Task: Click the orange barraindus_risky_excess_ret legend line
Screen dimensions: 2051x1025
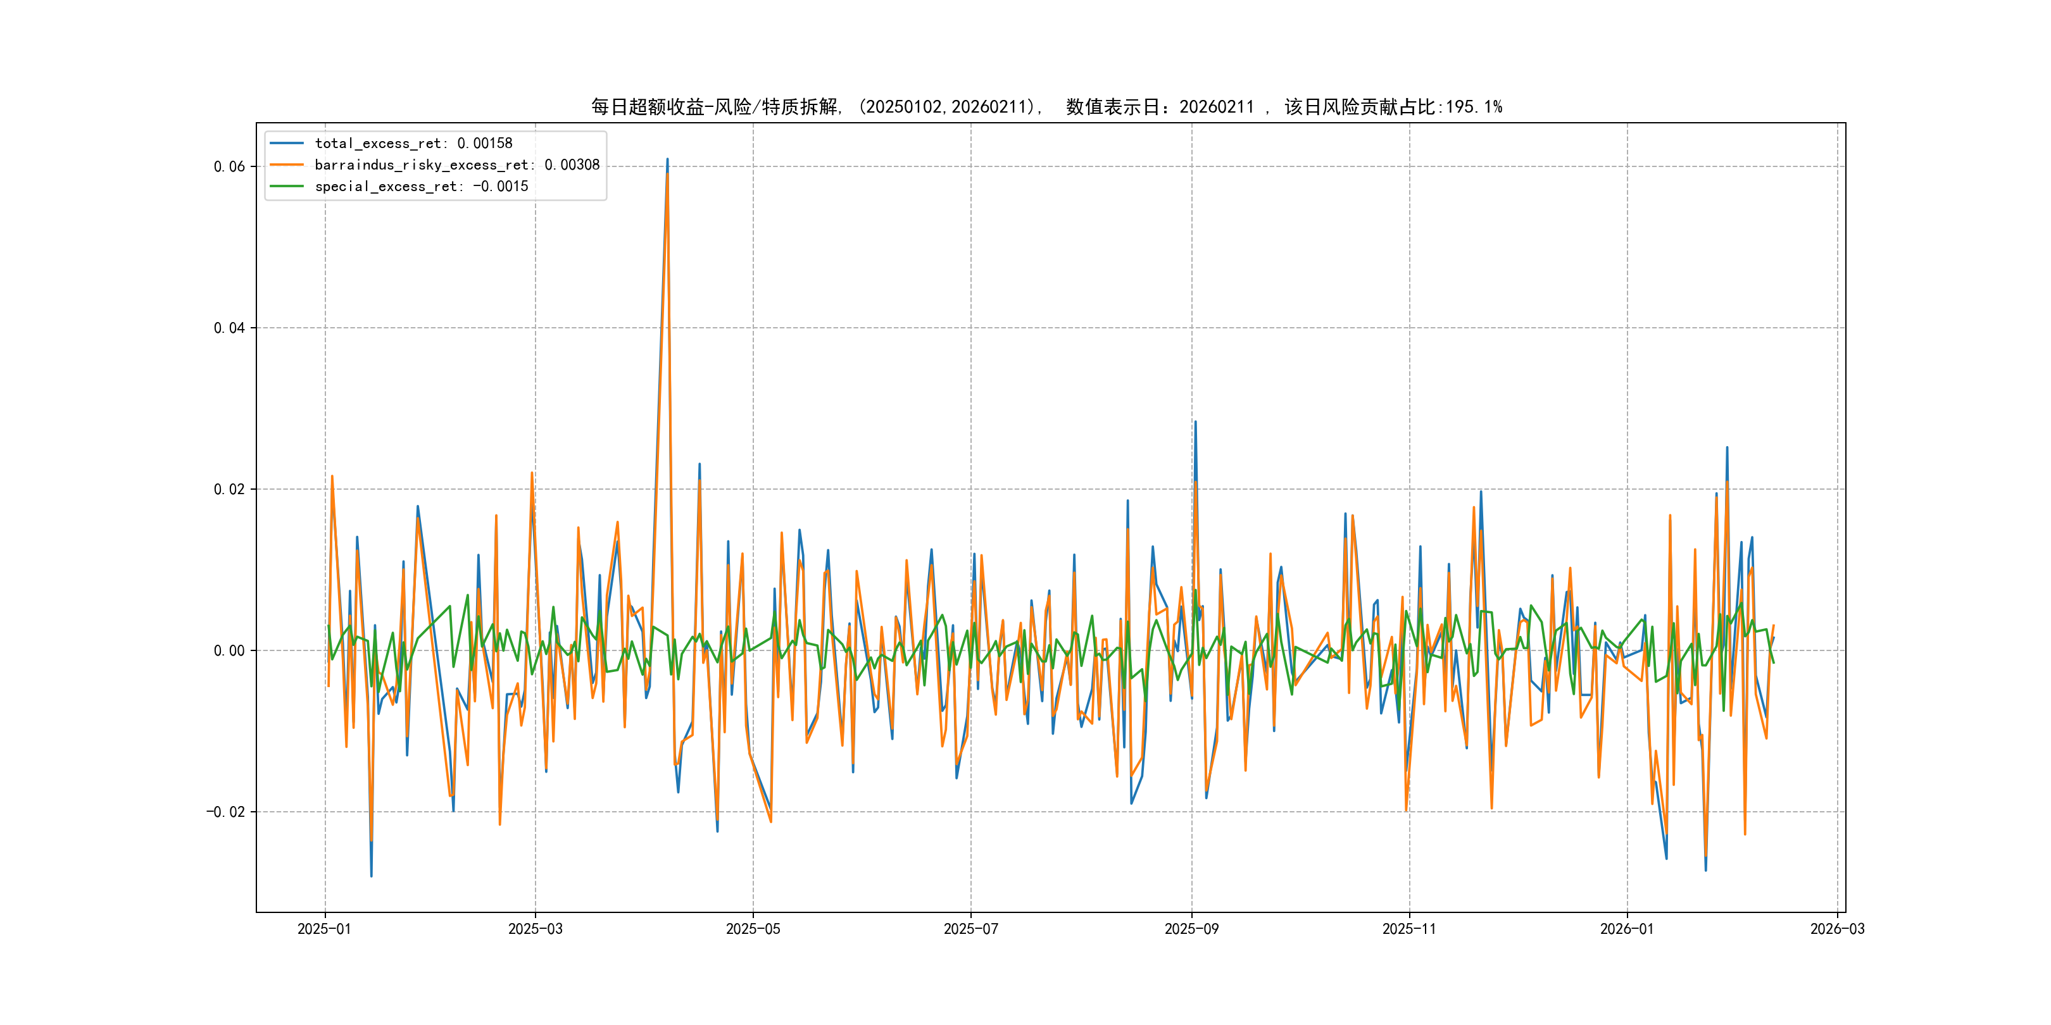Action: (x=287, y=165)
